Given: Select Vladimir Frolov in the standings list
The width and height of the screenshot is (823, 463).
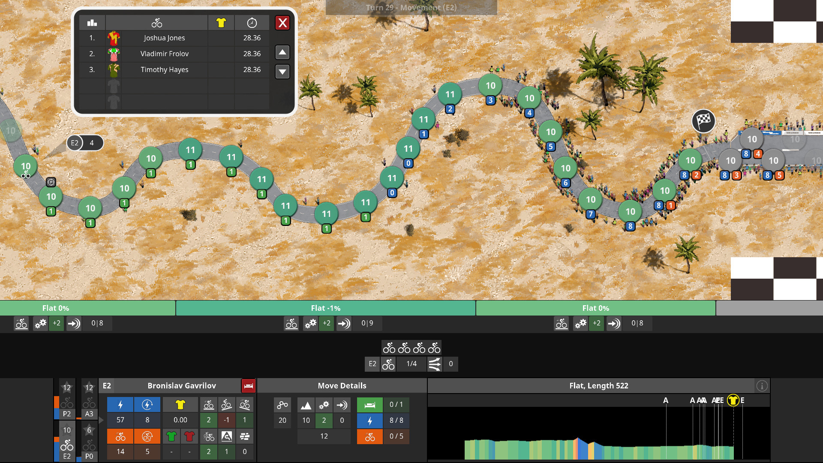Looking at the screenshot, I should (165, 54).
